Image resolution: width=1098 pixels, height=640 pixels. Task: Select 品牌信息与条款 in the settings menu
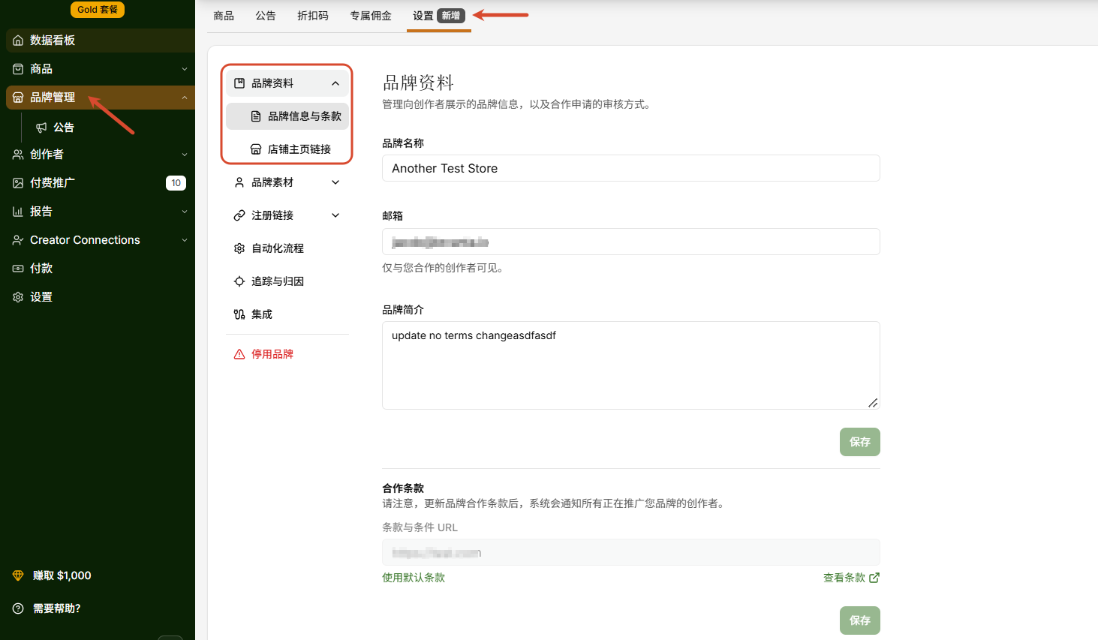(x=287, y=116)
